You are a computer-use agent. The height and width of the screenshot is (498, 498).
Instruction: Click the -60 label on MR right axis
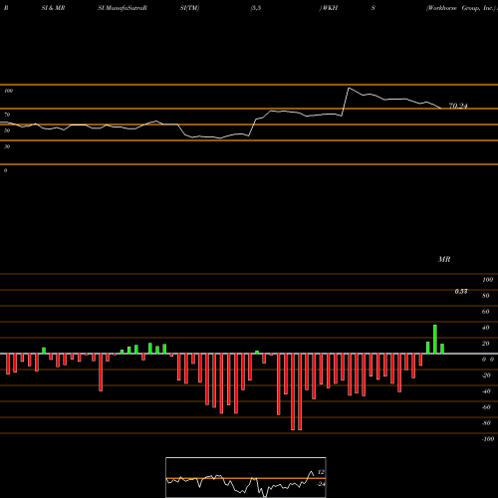(x=486, y=407)
